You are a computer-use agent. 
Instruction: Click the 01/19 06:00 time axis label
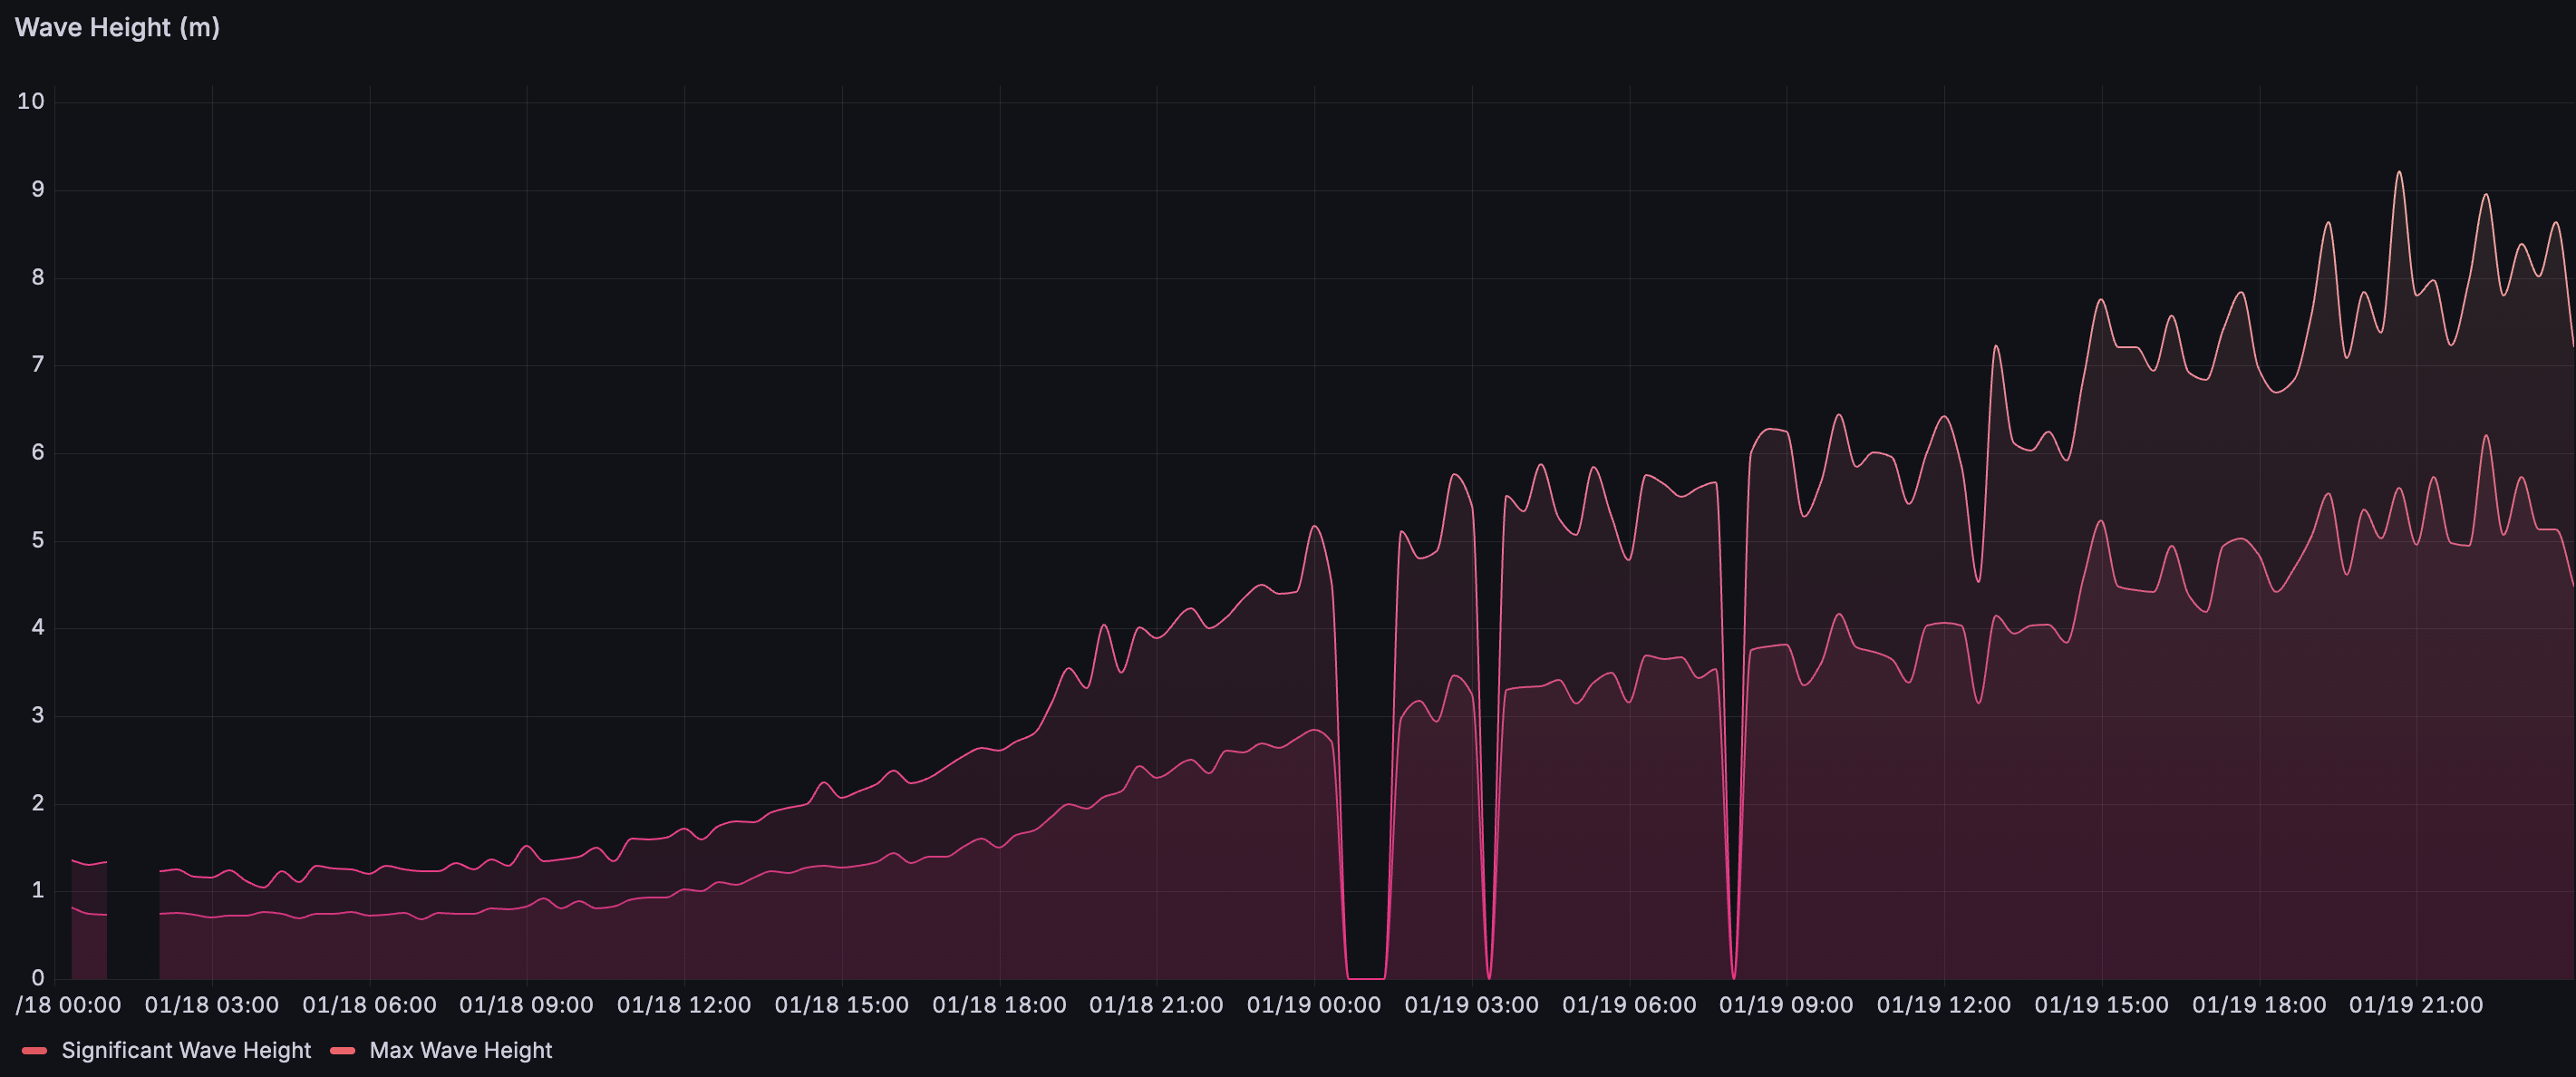click(1629, 1005)
